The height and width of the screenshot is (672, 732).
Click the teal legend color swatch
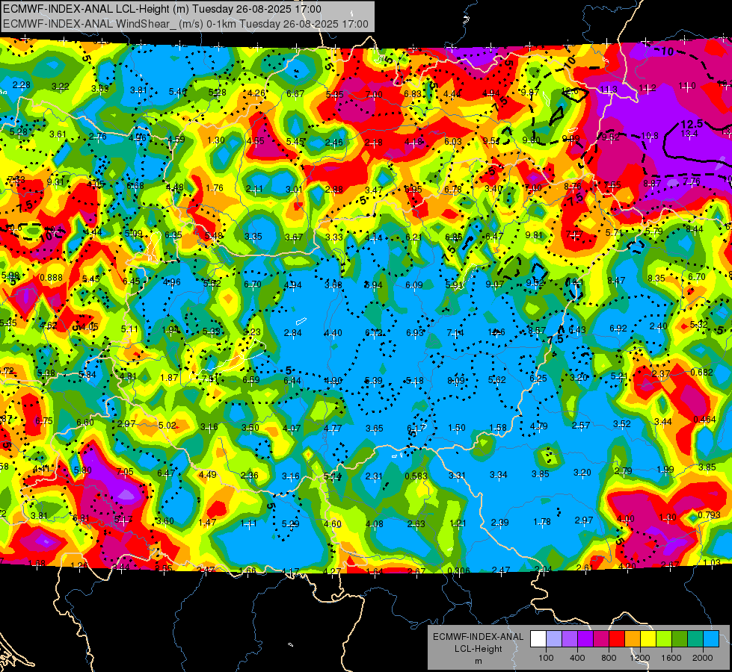pos(695,638)
